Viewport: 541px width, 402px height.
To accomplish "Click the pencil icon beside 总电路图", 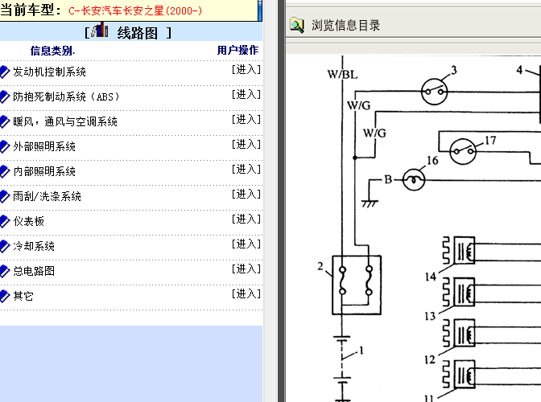I will 5,271.
